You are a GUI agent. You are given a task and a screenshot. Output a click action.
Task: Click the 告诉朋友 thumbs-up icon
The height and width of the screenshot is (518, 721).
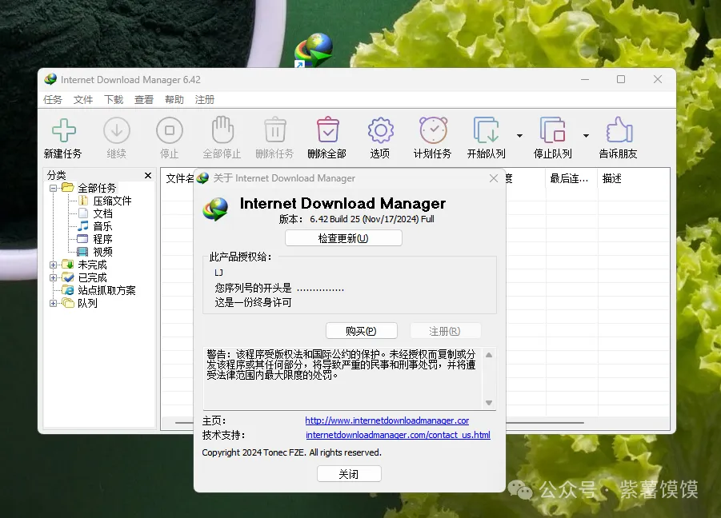tap(619, 130)
